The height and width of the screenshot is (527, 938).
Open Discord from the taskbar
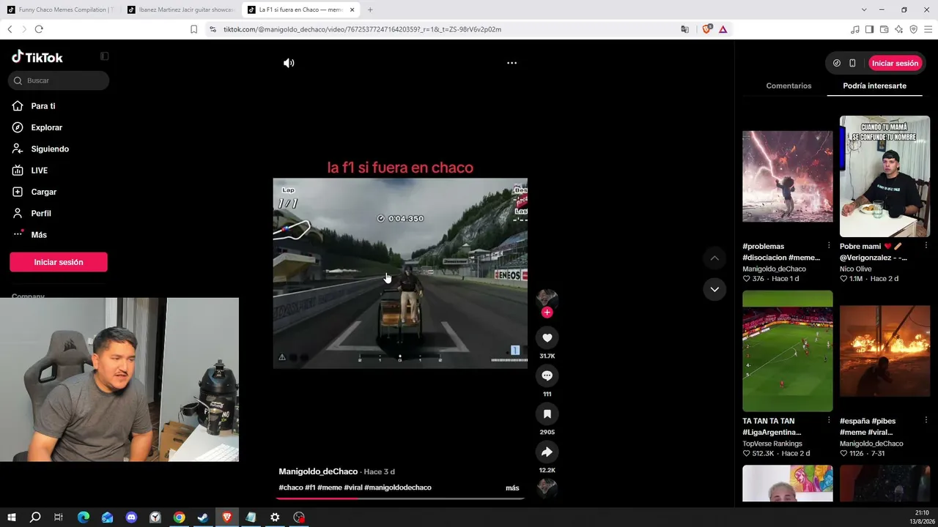131,517
